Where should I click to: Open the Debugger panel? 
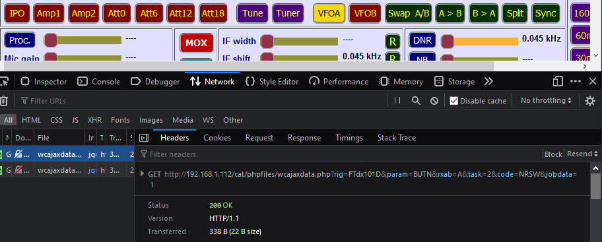click(155, 82)
